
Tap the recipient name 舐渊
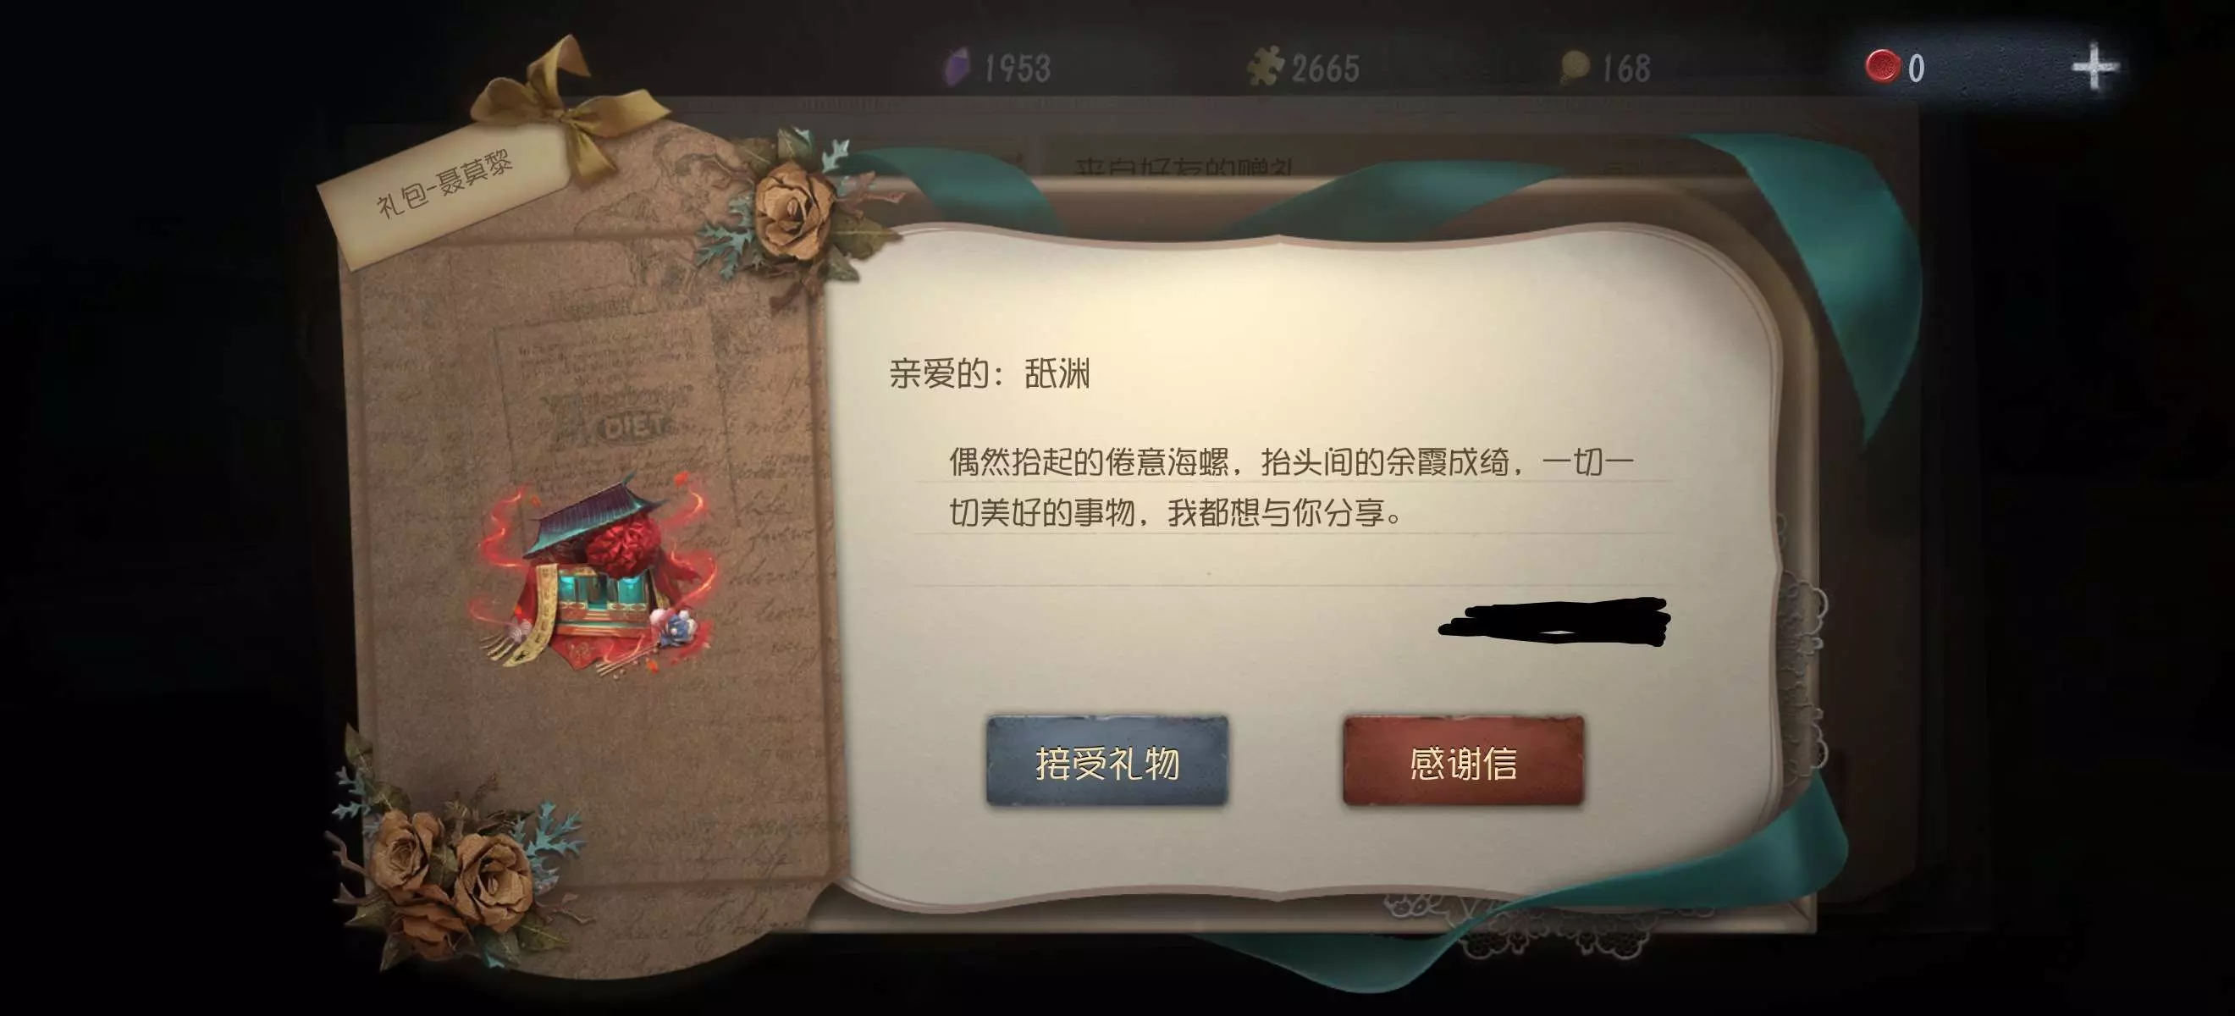point(1057,374)
